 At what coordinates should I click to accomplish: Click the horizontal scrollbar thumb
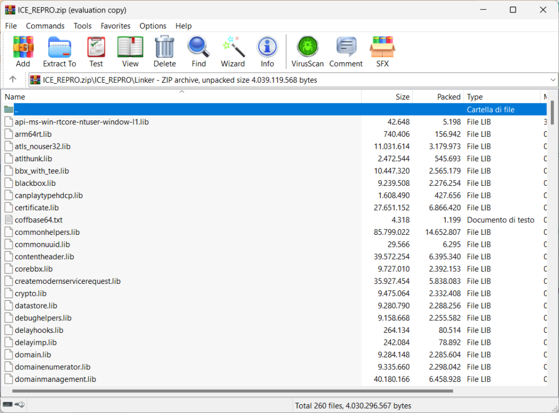232,391
